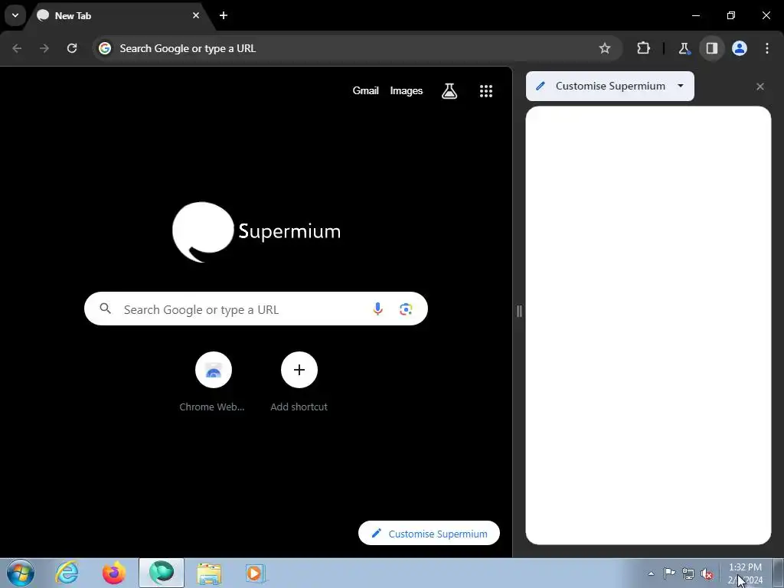Bookmark this tab with star icon
This screenshot has width=784, height=588.
click(x=605, y=48)
